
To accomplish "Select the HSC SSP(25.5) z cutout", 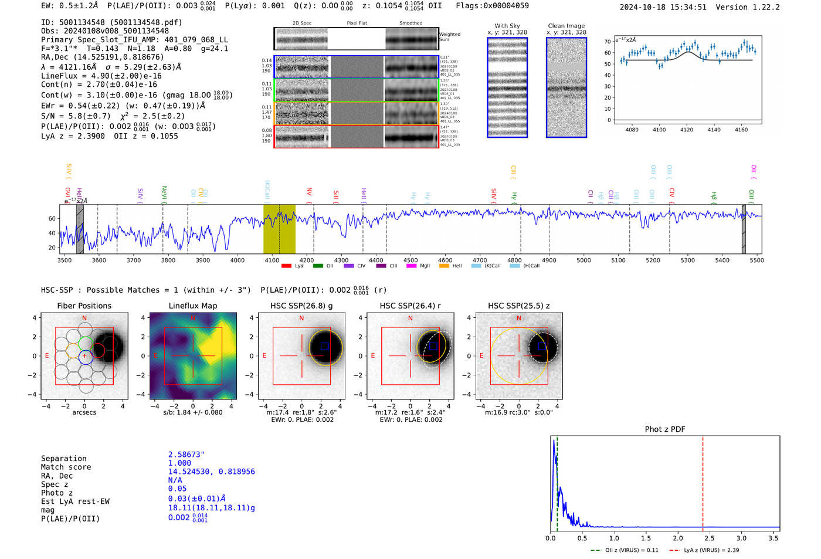I will tap(518, 356).
